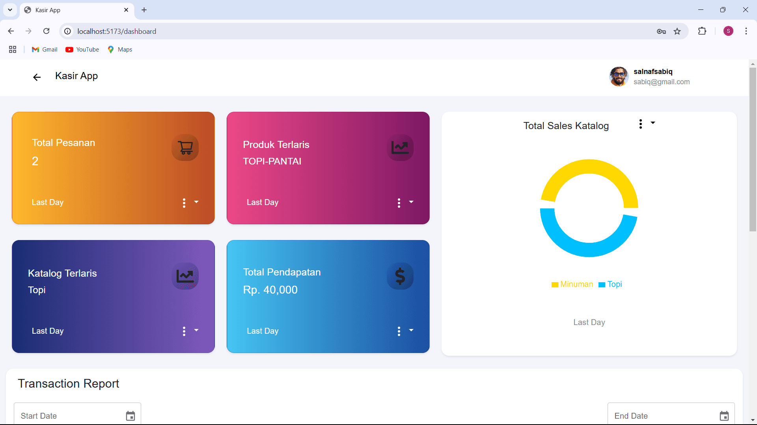
Task: Open the kebab menu on Total Pesanan card
Action: pyautogui.click(x=184, y=203)
